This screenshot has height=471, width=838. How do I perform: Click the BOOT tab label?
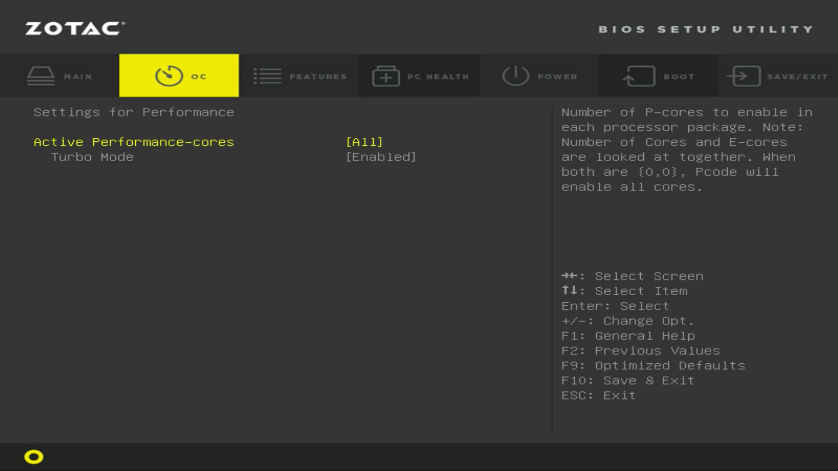[x=679, y=77]
